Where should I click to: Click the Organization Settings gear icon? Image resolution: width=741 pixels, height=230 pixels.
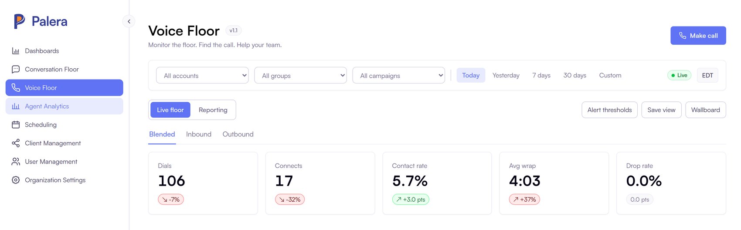(16, 180)
